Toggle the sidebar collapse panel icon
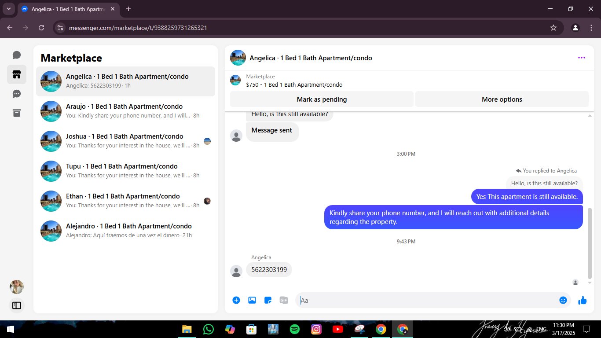 [17, 305]
